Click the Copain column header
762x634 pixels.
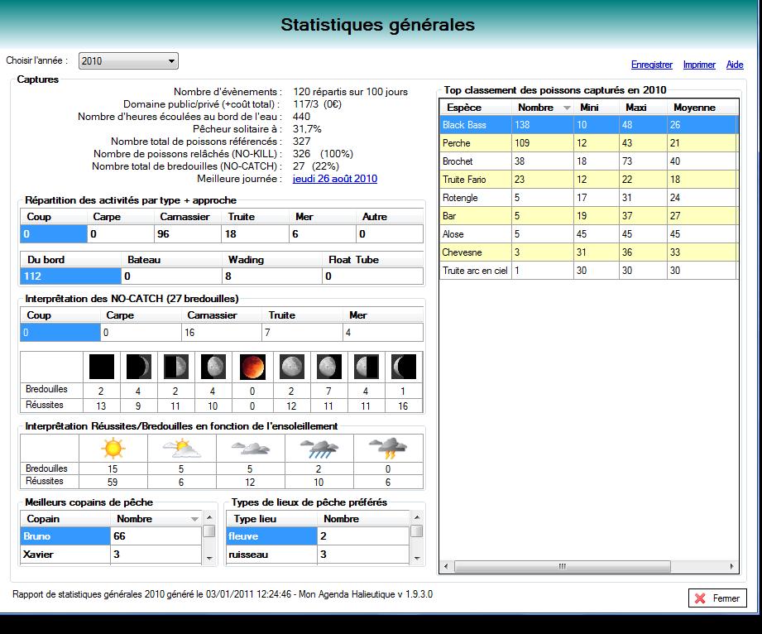pos(65,519)
